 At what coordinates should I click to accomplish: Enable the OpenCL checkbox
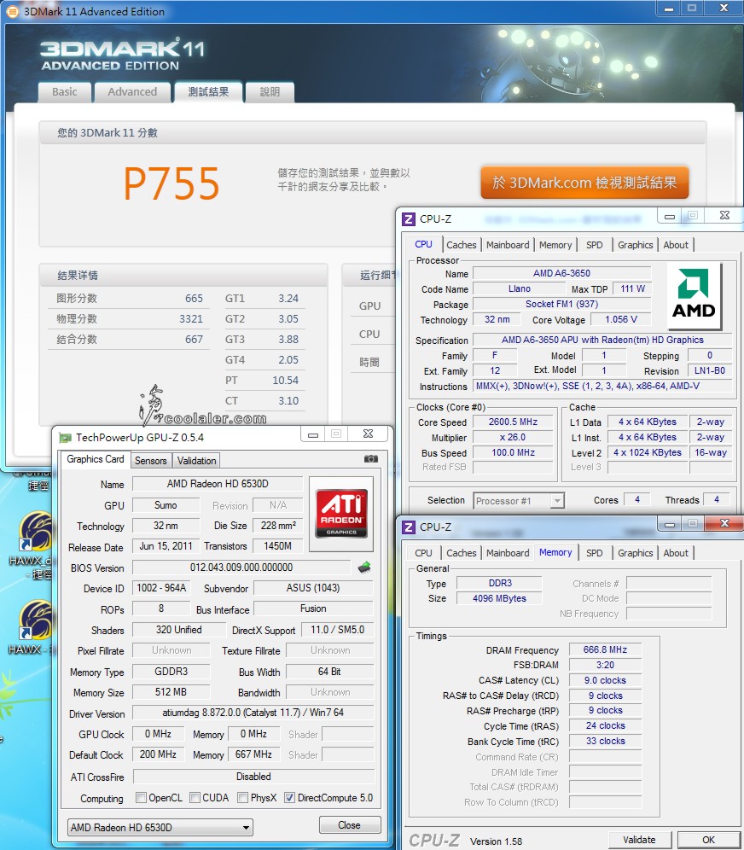pyautogui.click(x=141, y=797)
